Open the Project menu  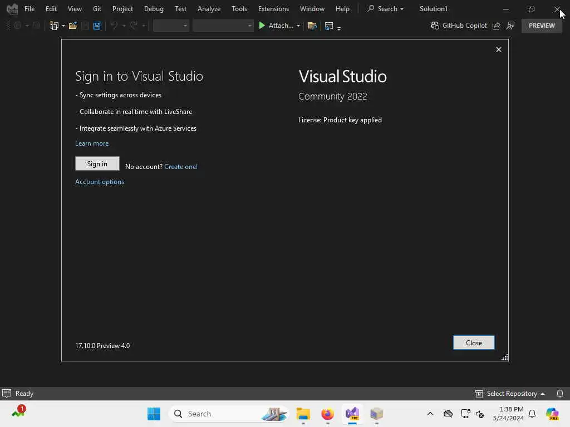coord(122,9)
